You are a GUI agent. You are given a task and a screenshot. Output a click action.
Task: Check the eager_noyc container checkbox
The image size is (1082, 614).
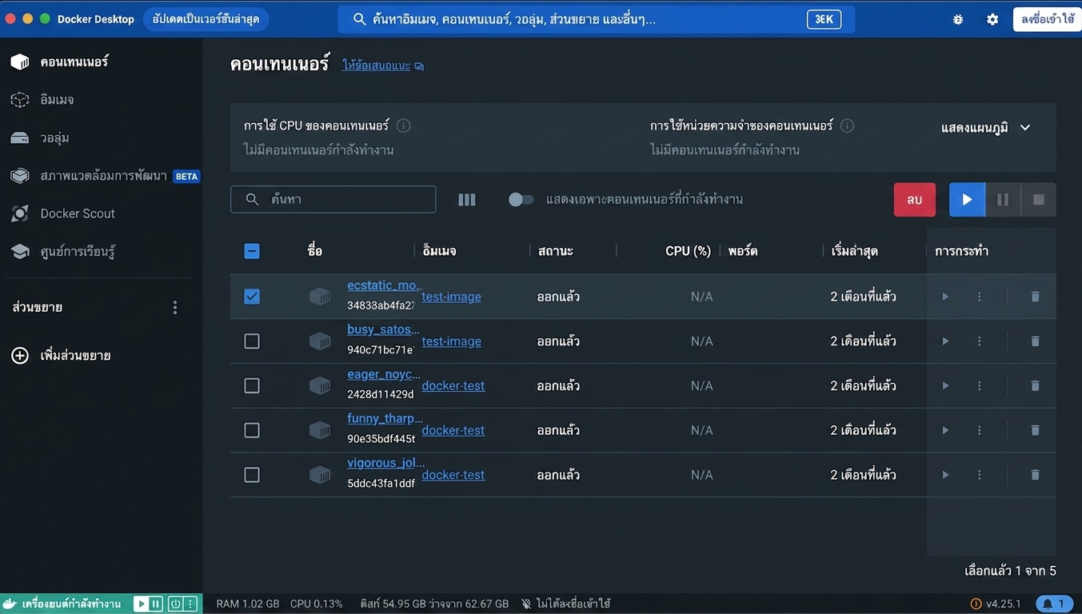252,386
